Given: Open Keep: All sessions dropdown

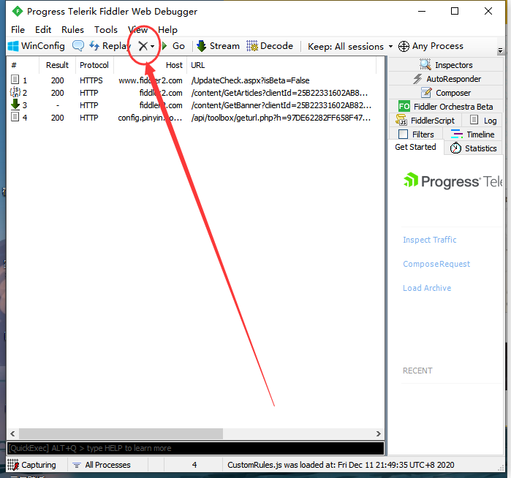Looking at the screenshot, I should tap(350, 46).
